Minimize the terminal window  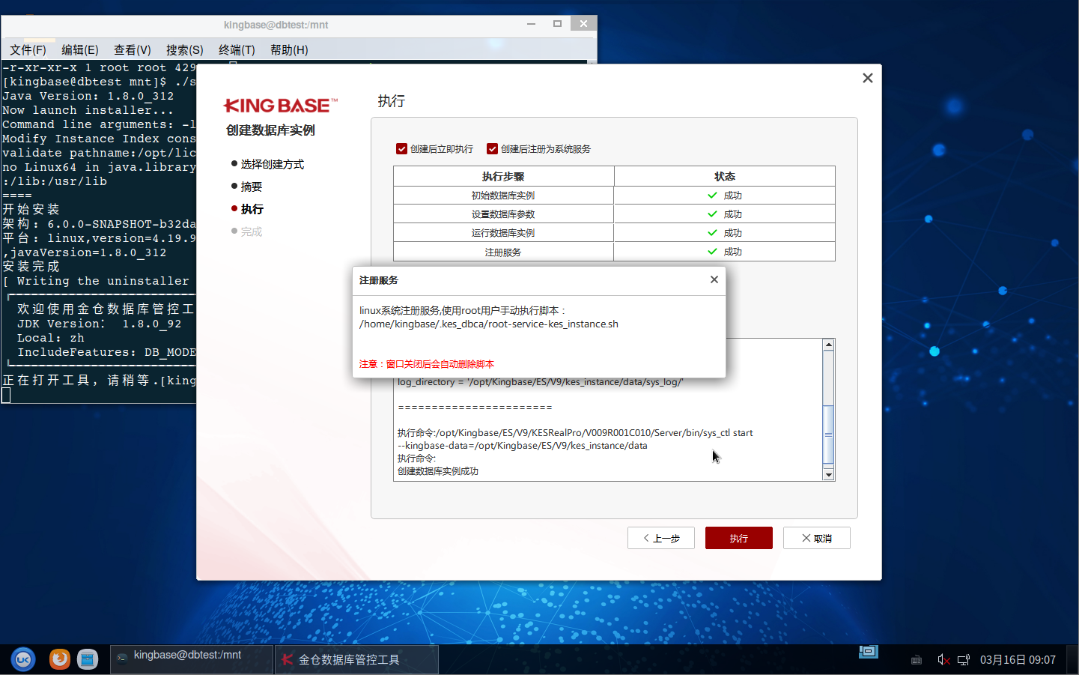pyautogui.click(x=531, y=24)
